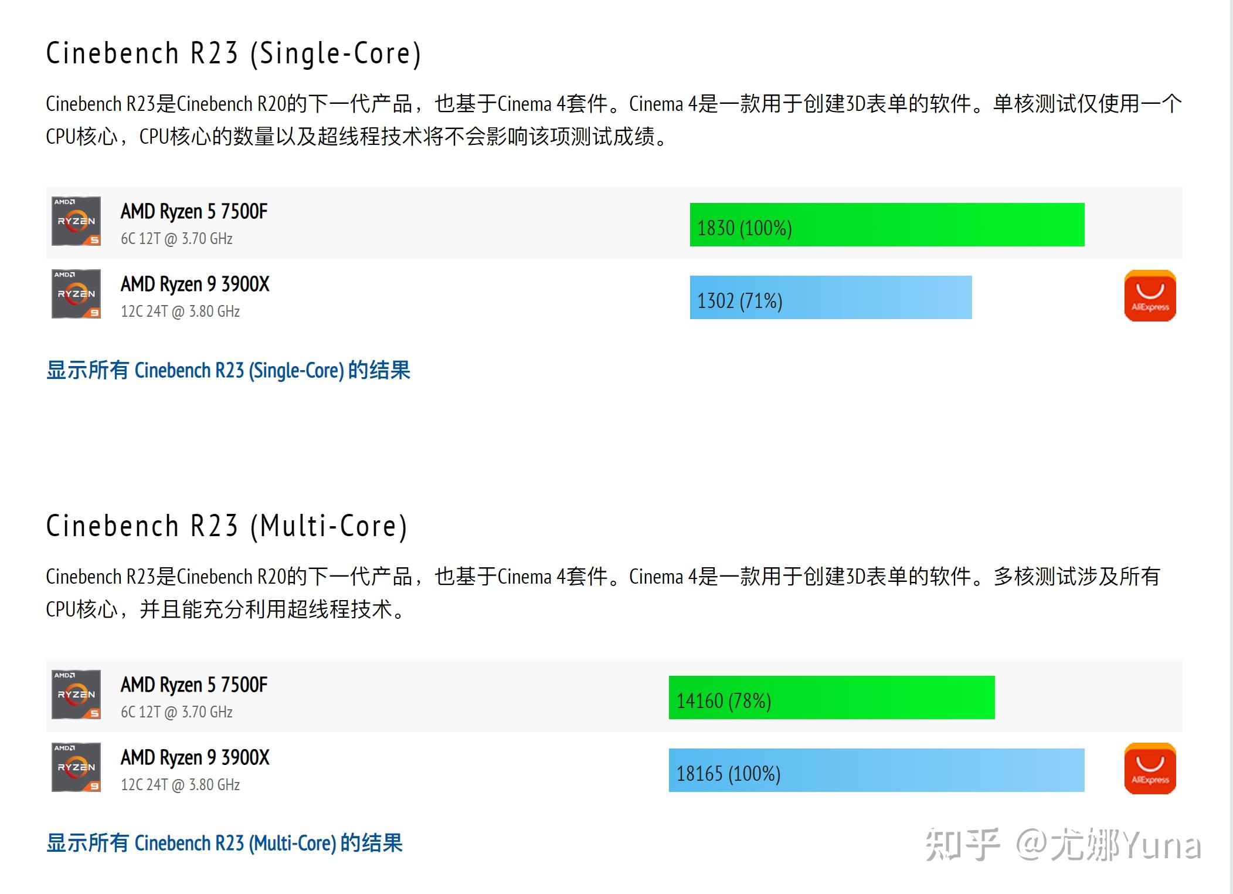Screen dimensions: 1233x894
Task: Open the AliExpress icon in Multi-Core results
Action: [1150, 768]
